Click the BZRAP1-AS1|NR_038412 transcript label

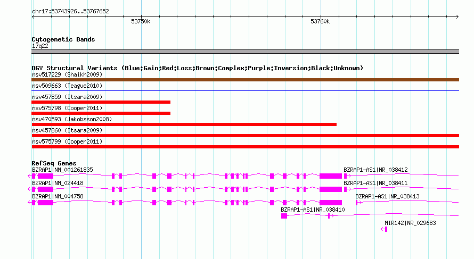click(375, 170)
